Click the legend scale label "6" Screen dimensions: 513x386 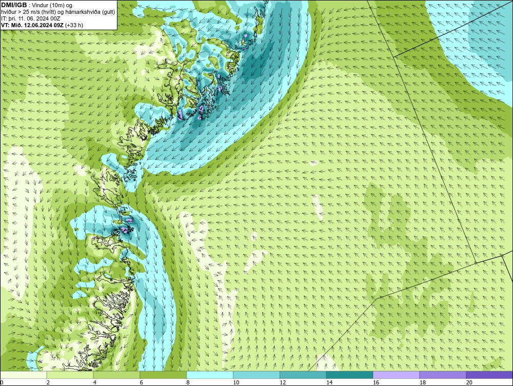pyautogui.click(x=142, y=382)
